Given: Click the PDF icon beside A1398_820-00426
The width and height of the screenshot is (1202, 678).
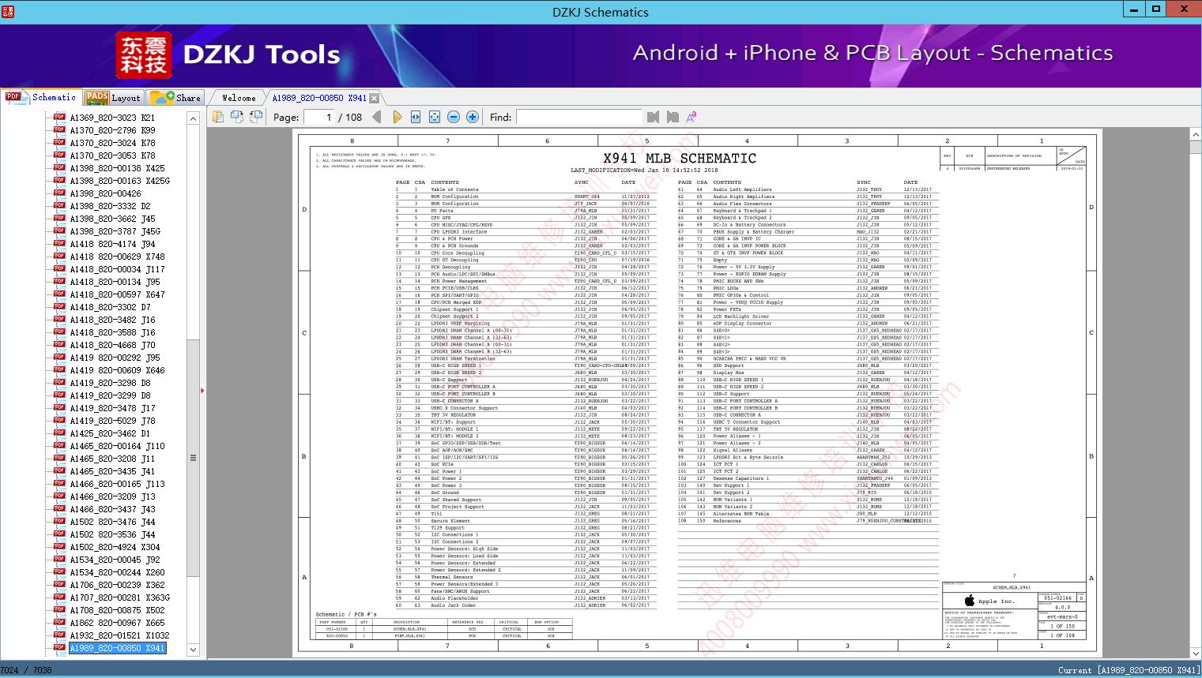Looking at the screenshot, I should (x=59, y=193).
